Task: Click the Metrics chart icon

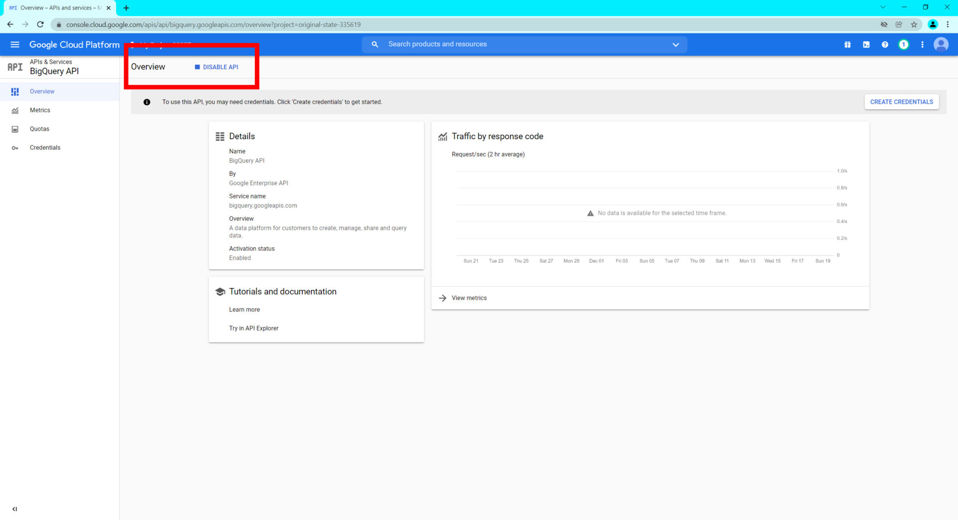Action: [15, 111]
